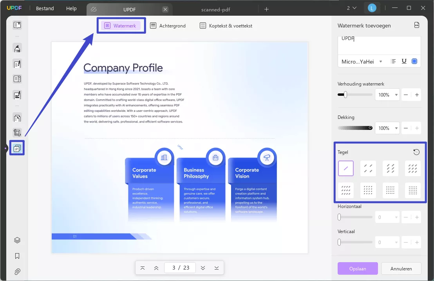Add a new tab with plus

(266, 9)
